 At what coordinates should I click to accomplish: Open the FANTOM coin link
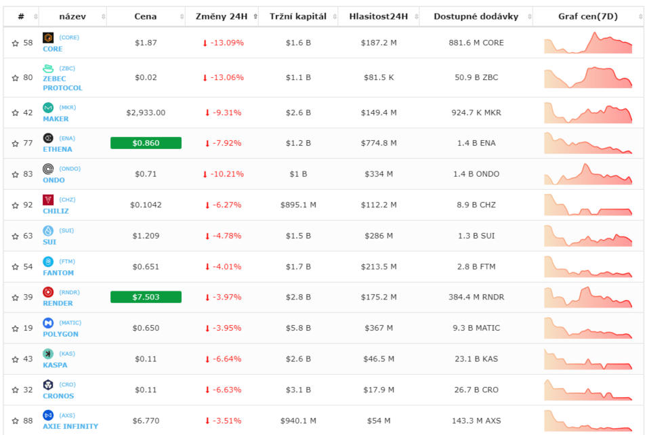[x=58, y=273]
